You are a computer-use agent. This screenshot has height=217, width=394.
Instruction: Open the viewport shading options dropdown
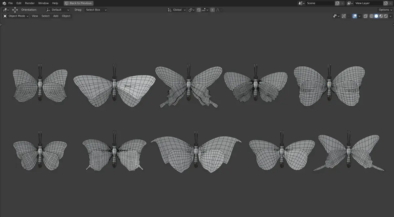(x=390, y=16)
